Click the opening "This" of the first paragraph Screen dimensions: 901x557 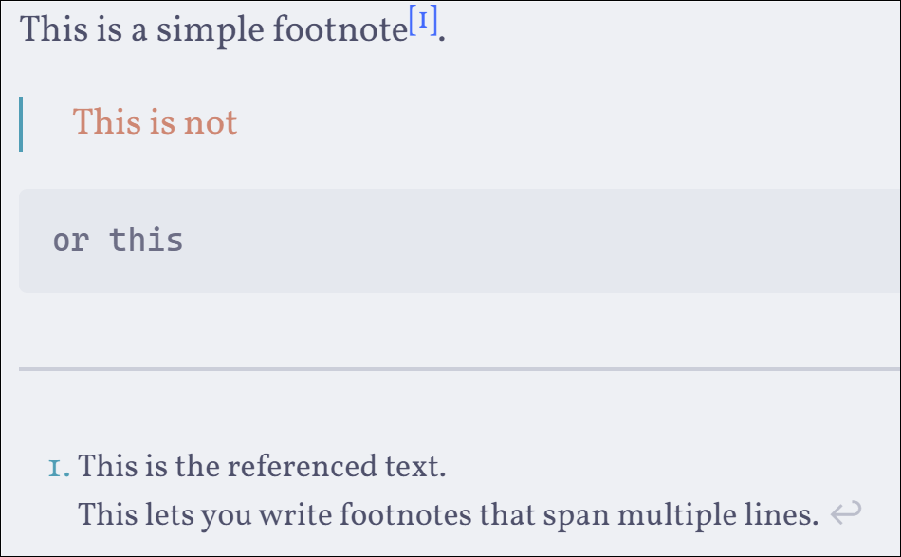coord(53,30)
